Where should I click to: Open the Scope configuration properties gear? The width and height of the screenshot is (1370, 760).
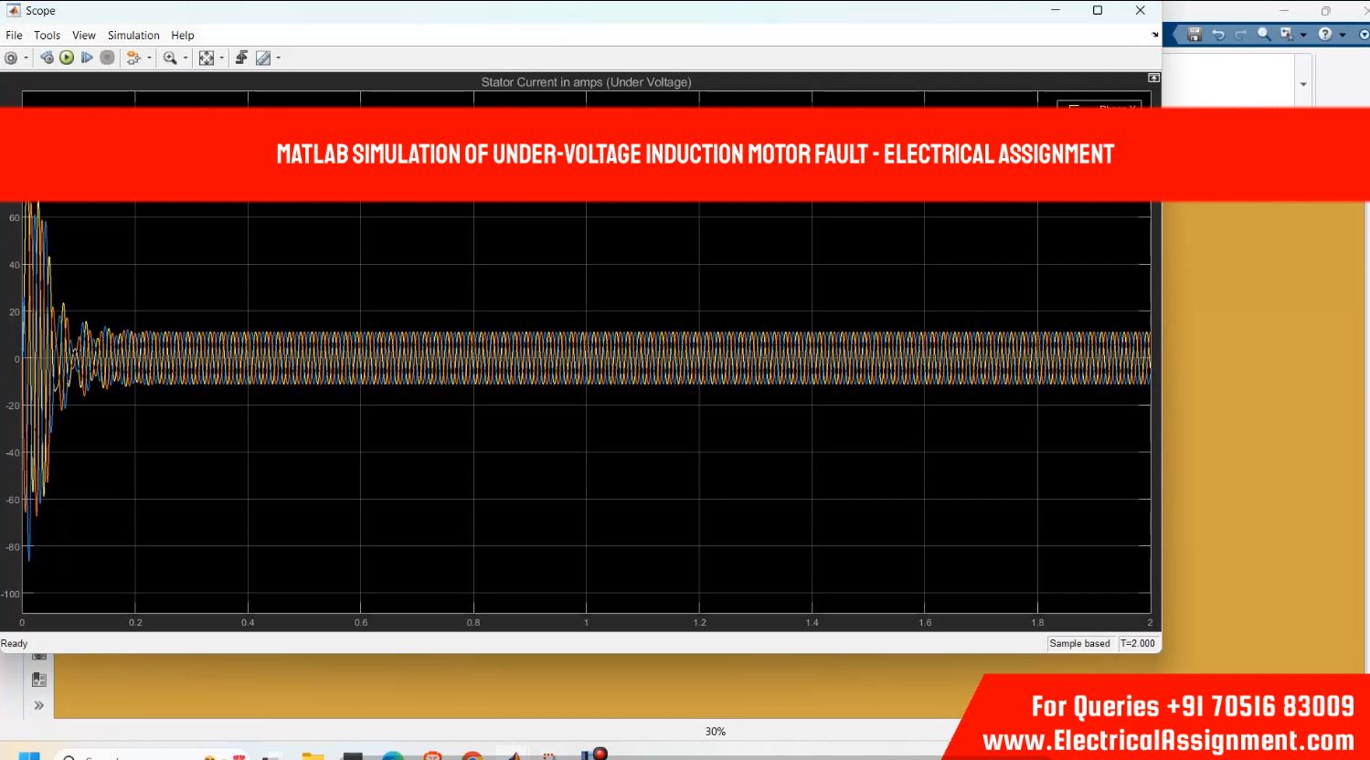[11, 58]
